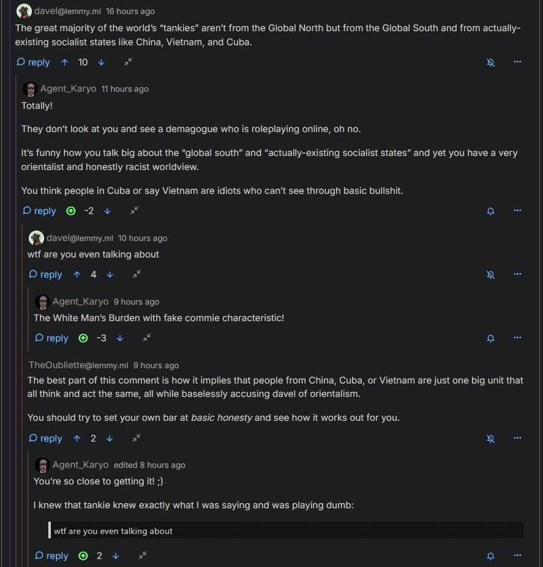The image size is (543, 567).
Task: Toggle notification bell on davel's top comment
Action: [x=490, y=62]
